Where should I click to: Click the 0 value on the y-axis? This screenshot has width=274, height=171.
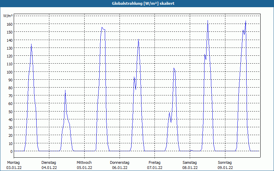[12, 151]
